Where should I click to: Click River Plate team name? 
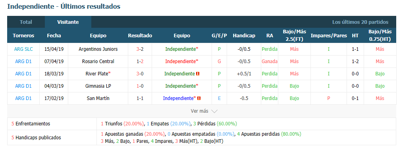coord(97,74)
